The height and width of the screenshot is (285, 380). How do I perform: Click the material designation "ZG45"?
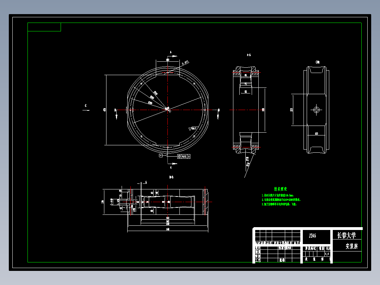pyautogui.click(x=312, y=236)
